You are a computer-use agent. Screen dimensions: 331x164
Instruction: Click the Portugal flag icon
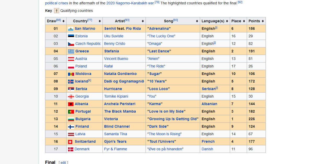(x=71, y=112)
